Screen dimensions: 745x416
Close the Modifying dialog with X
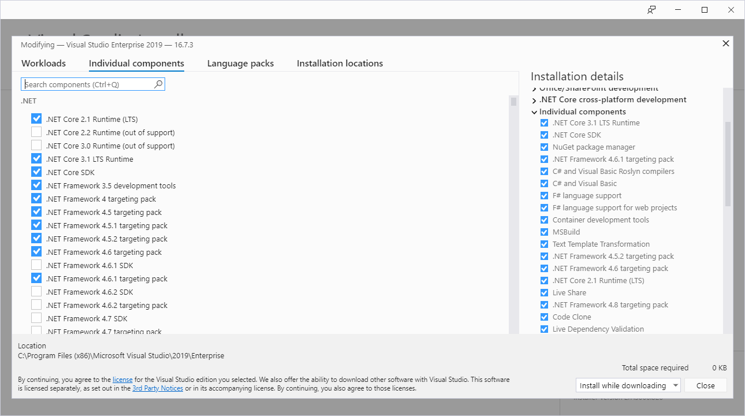point(726,43)
